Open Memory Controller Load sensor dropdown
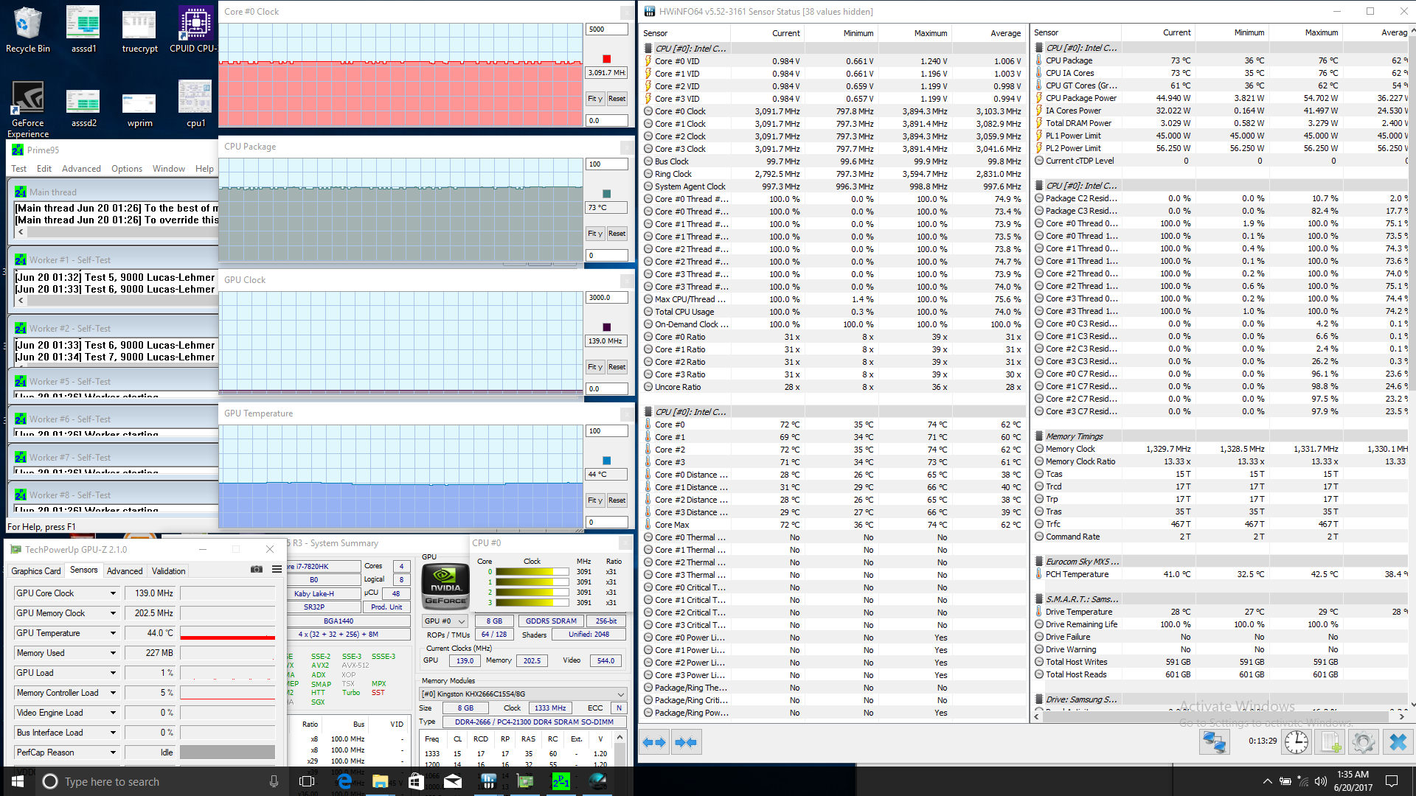 tap(113, 693)
